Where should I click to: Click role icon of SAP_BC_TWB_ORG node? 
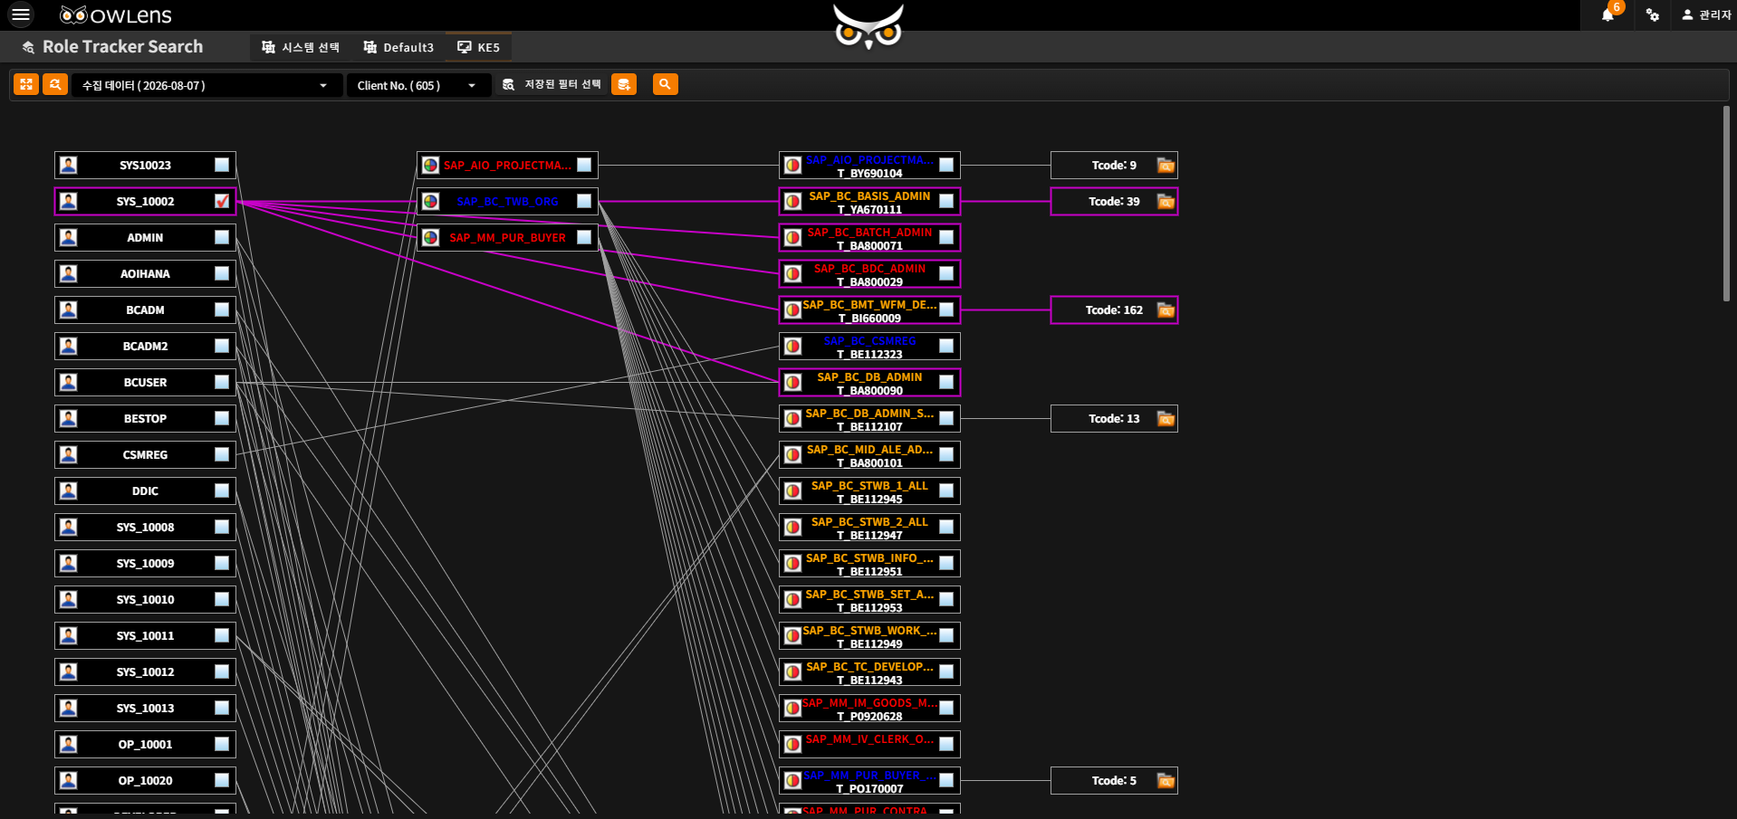click(x=431, y=201)
